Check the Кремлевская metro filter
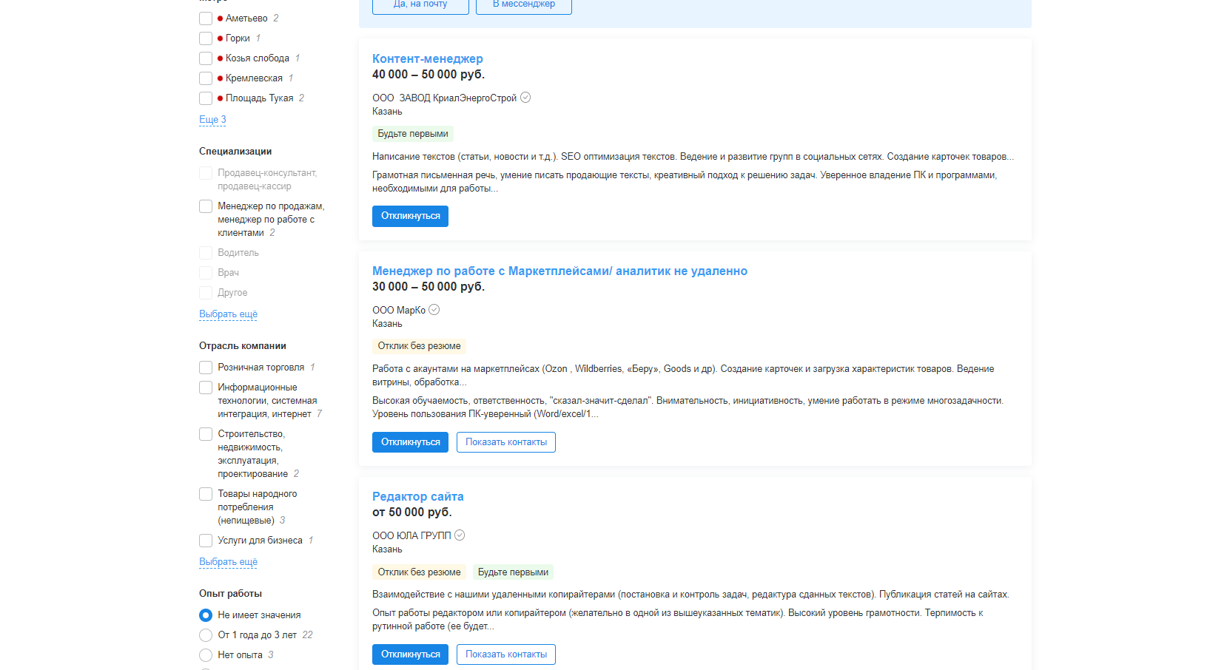Image resolution: width=1230 pixels, height=670 pixels. (206, 78)
